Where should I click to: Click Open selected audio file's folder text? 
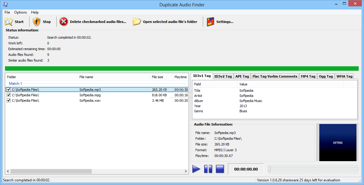point(170,22)
